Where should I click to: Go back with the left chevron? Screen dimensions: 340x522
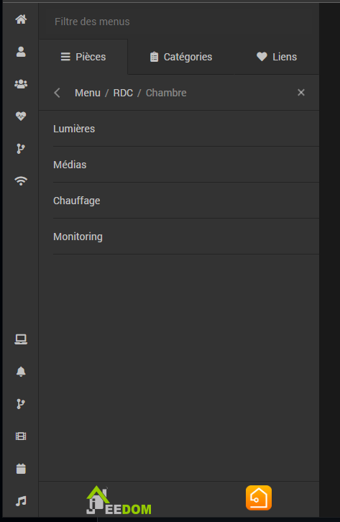click(58, 93)
